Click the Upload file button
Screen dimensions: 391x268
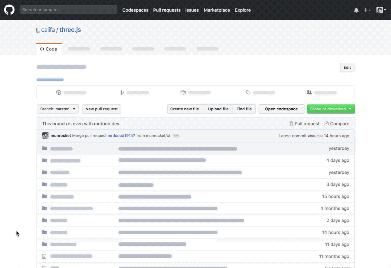218,109
